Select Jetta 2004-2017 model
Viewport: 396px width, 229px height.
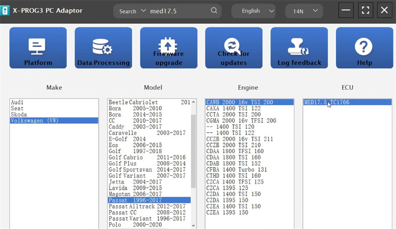tap(149, 182)
